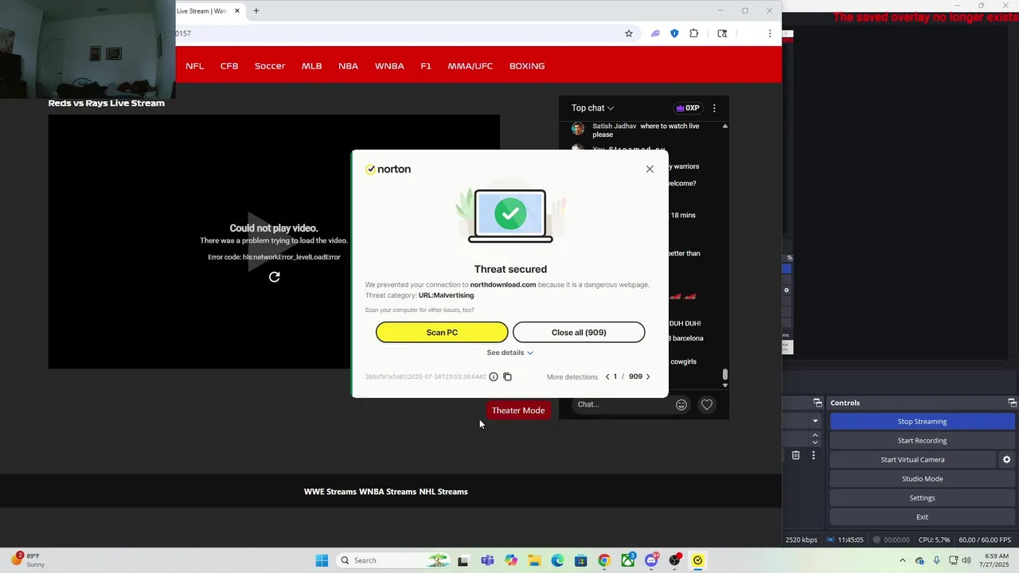Click the streamed.su chat message
Screen dimensions: 1019x573
628,149
